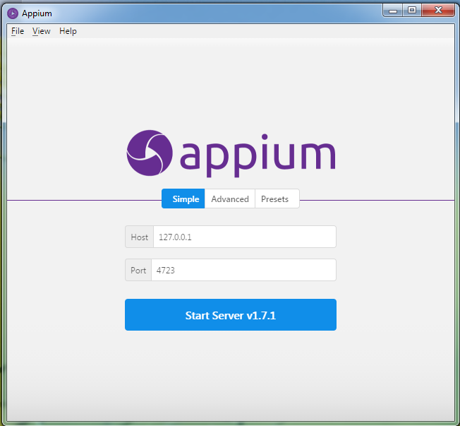Maximize the Appium window
The image size is (460, 426).
click(412, 11)
